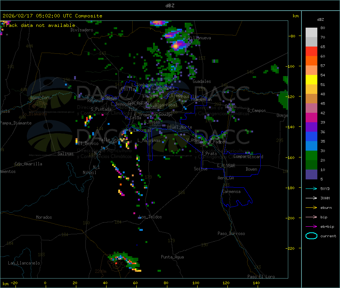Click the Morados place label

tap(44, 217)
